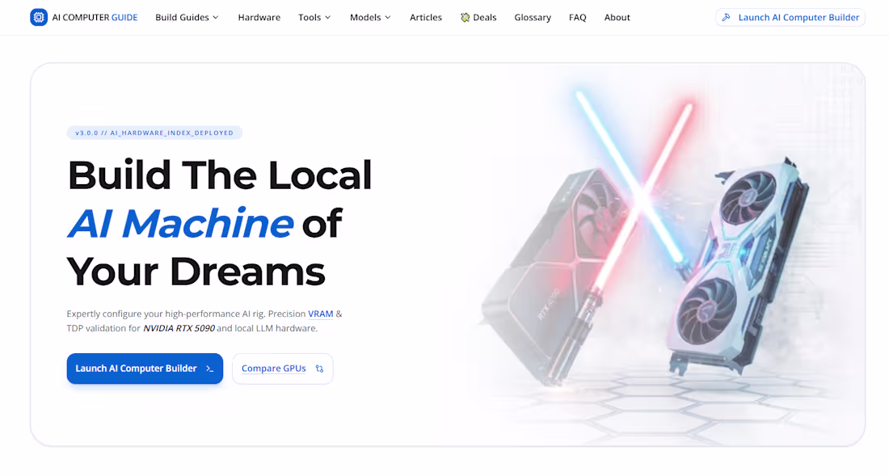Open the Glossary page

pyautogui.click(x=533, y=18)
